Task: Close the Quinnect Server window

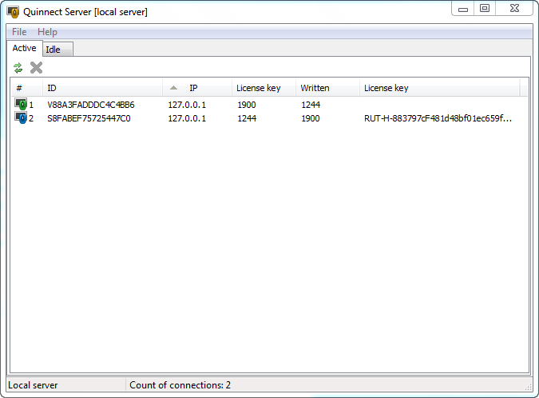Action: [x=514, y=8]
